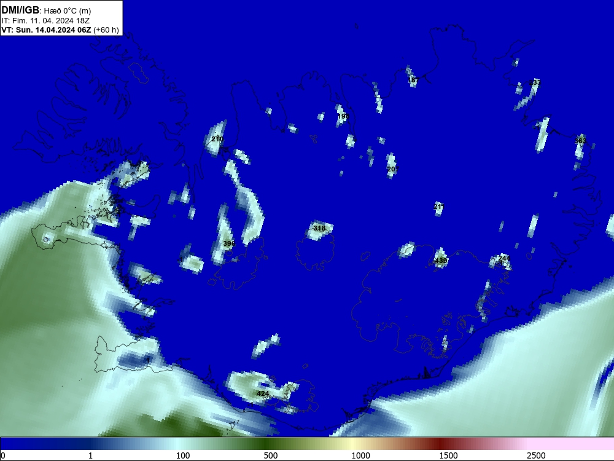Select the 198 height value on the map

coord(343,116)
